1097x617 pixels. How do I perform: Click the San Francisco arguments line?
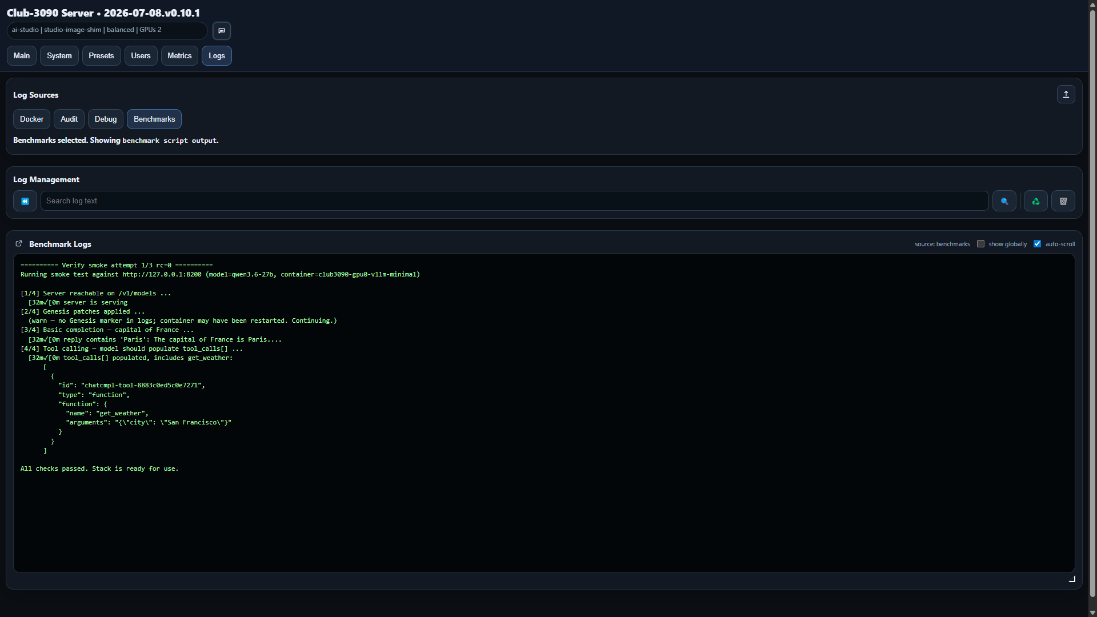pos(149,423)
